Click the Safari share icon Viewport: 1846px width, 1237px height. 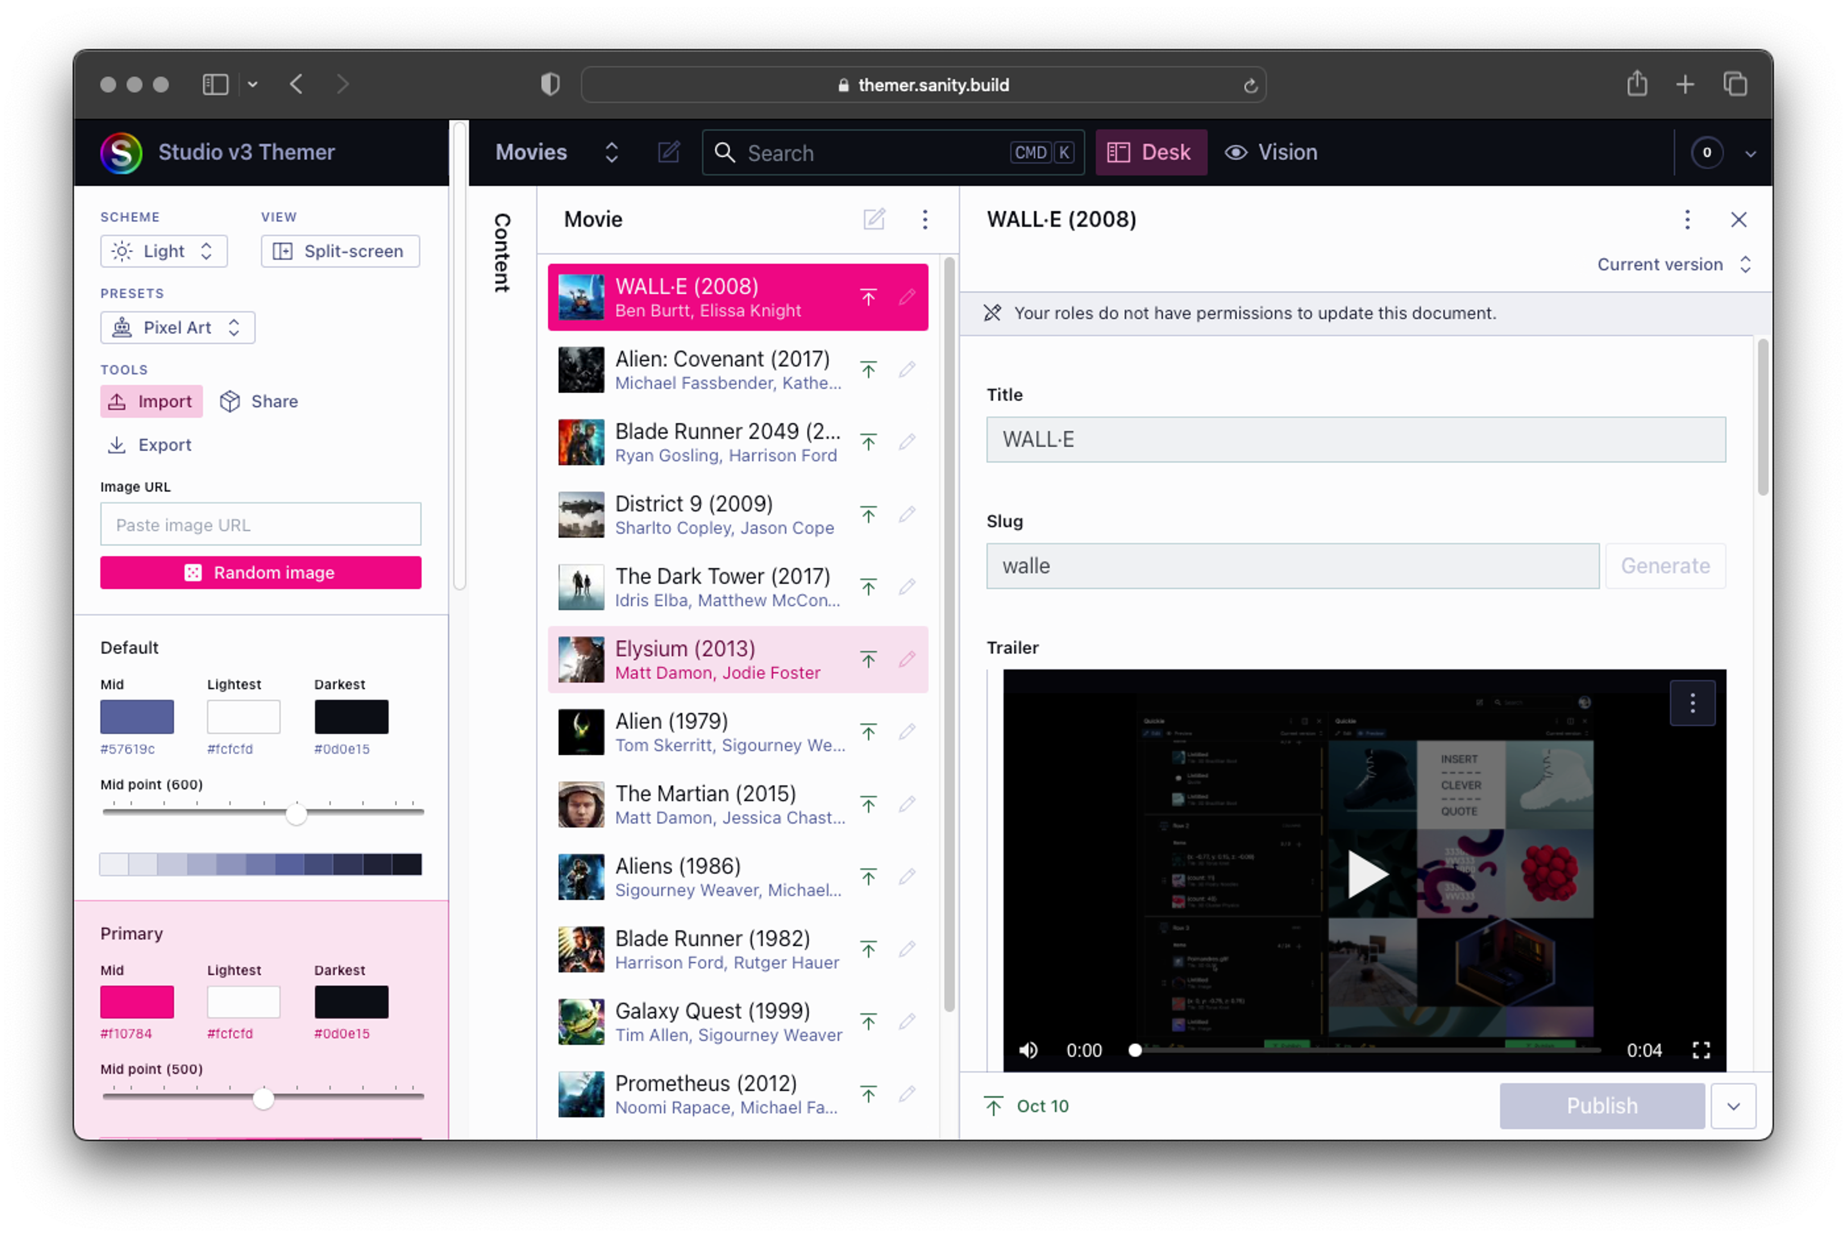pos(1637,84)
